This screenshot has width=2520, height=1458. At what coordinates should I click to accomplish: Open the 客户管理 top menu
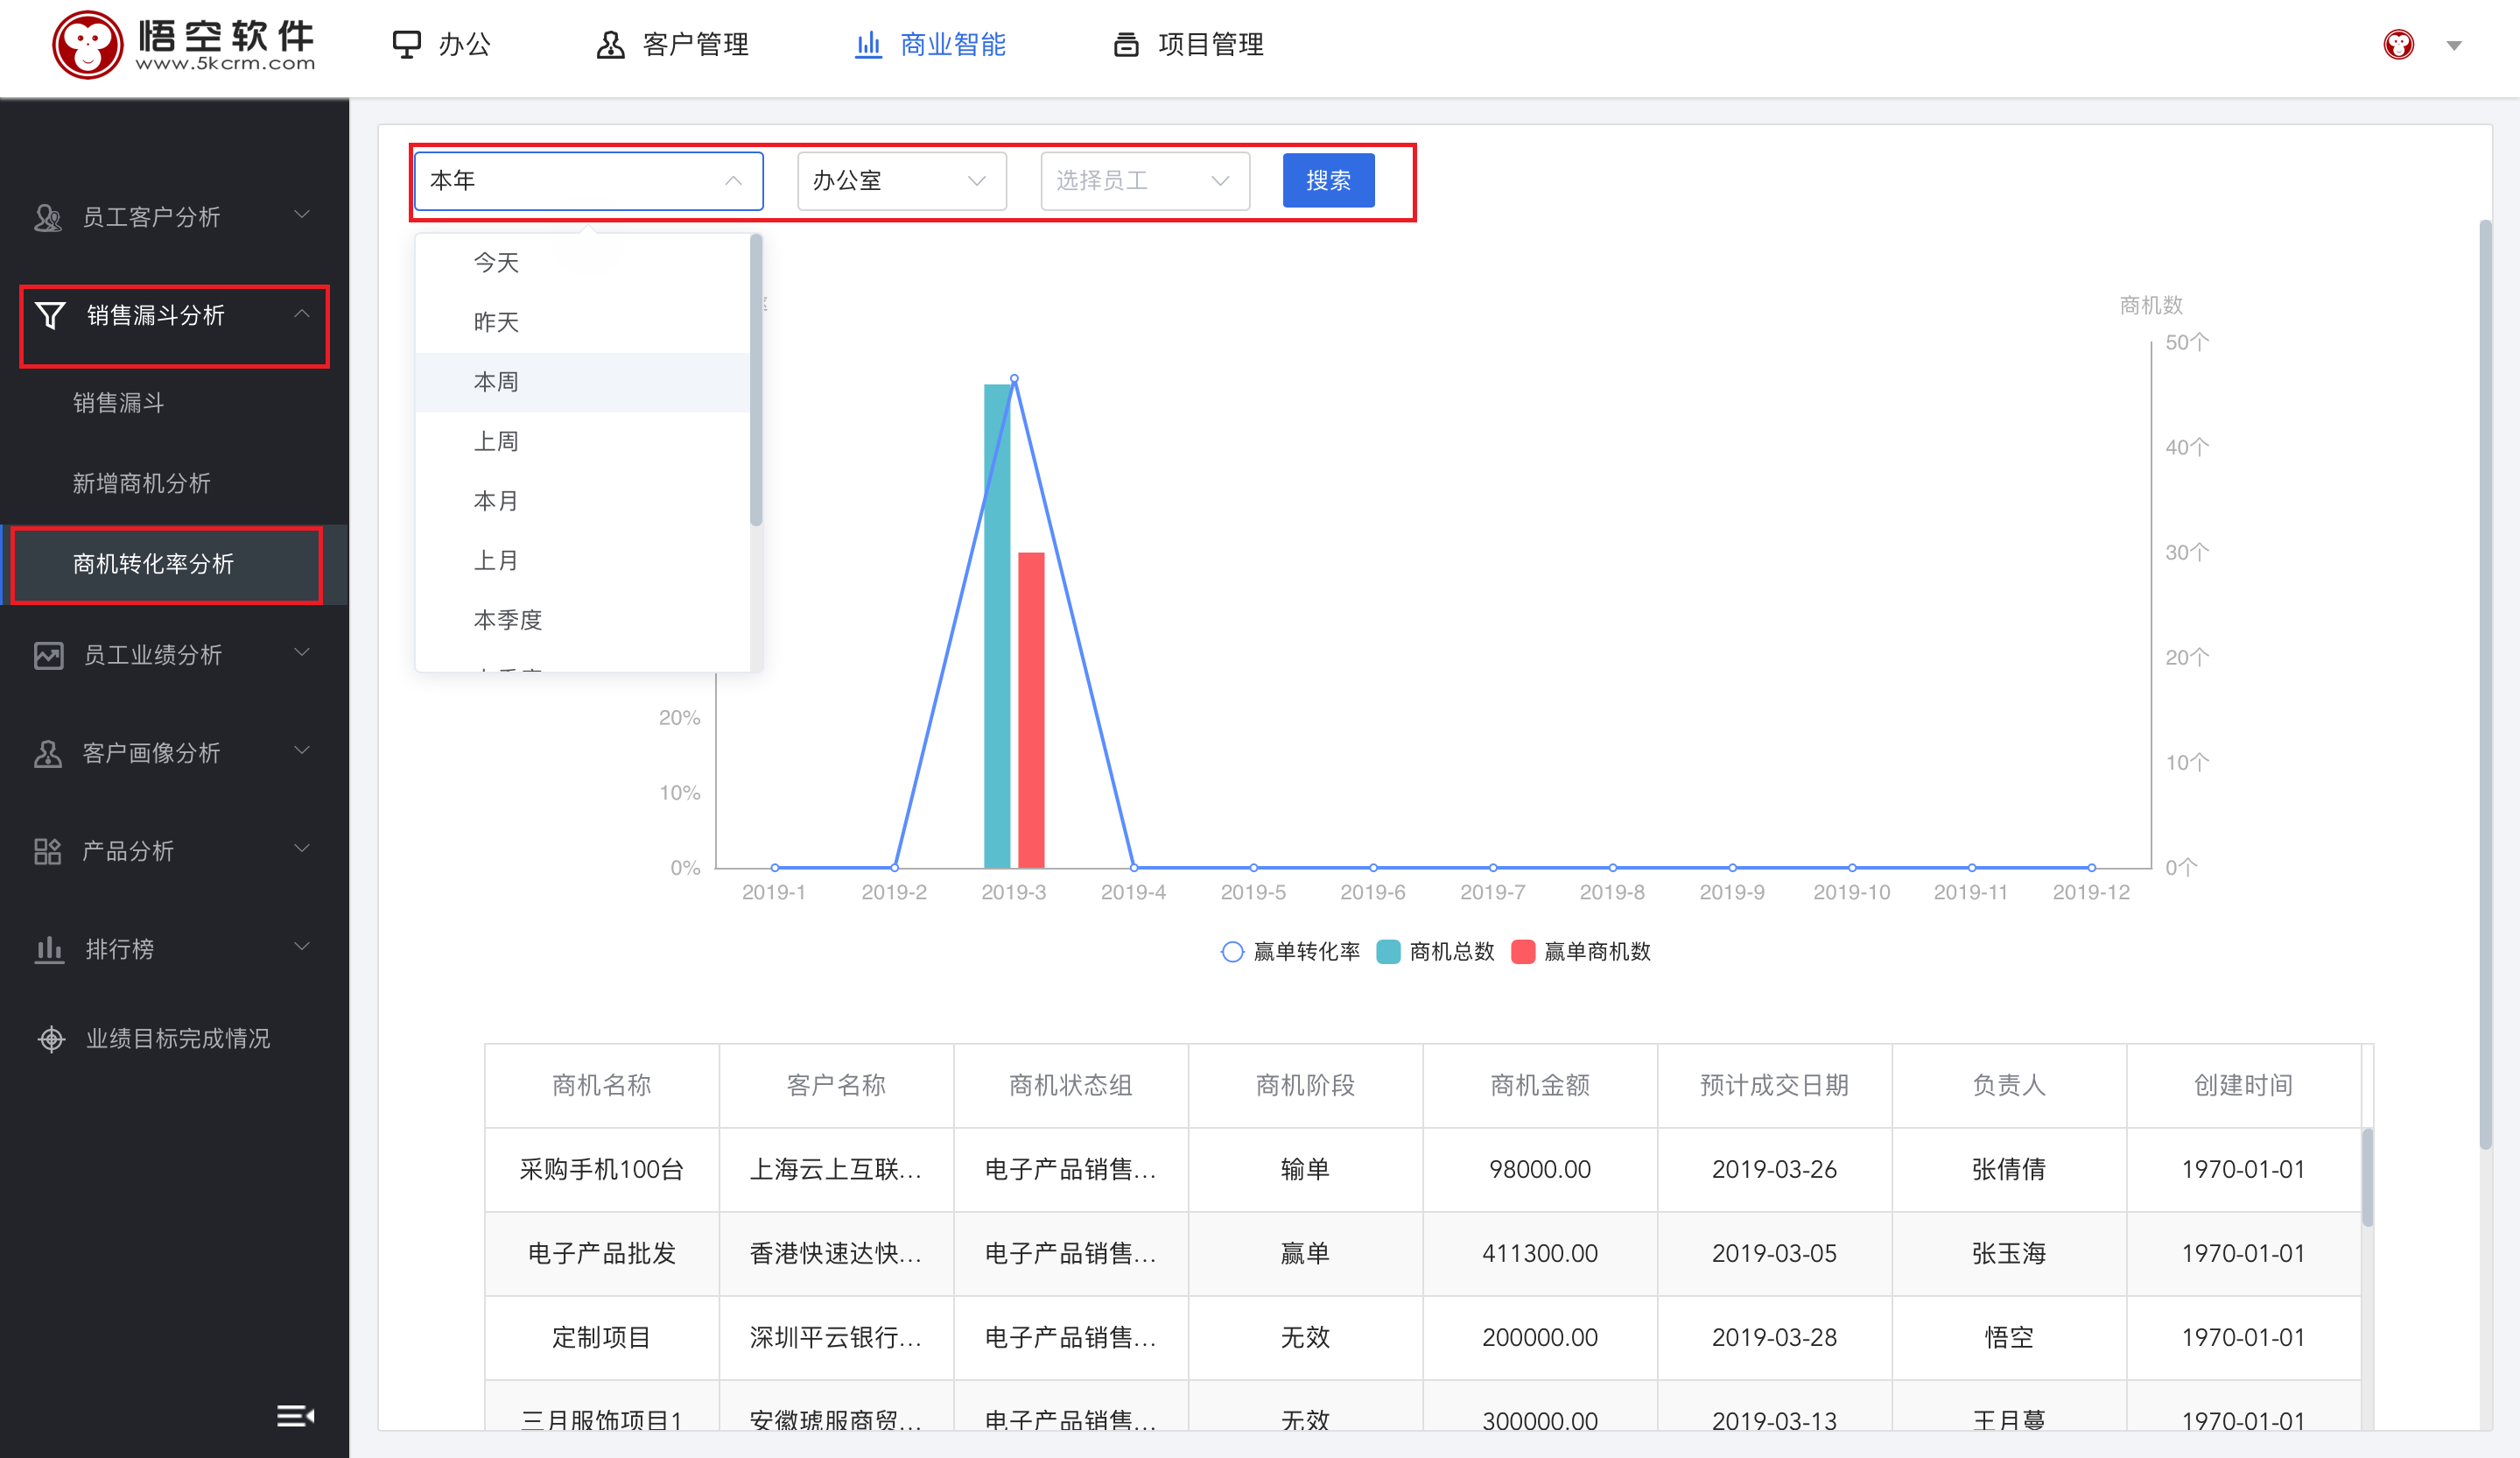click(x=672, y=45)
